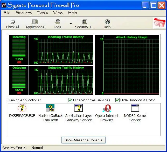This screenshot has width=167, height=152.
Task: Open the View menu
Action: coord(58,13)
